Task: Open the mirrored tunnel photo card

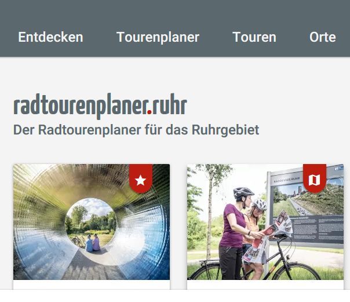Action: click(x=92, y=222)
